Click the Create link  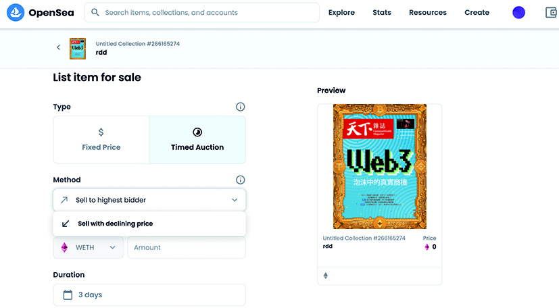pos(477,12)
